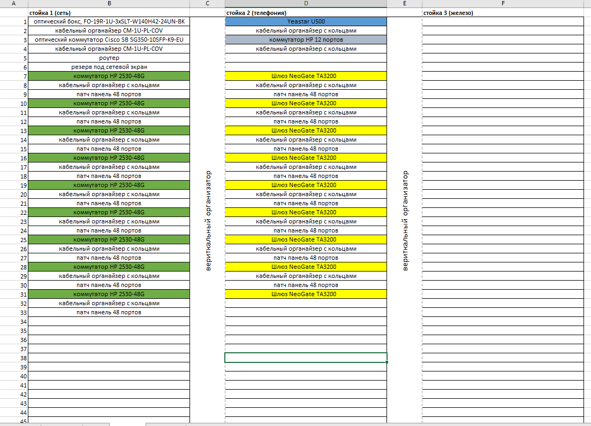Click the unit number '20' cell in column A
The width and height of the screenshot is (591, 426).
(14, 194)
